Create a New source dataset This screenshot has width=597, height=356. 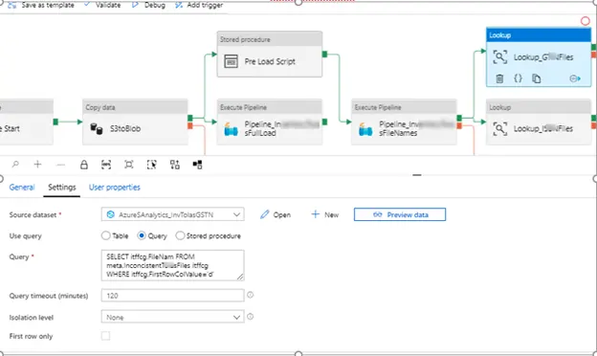tap(324, 214)
